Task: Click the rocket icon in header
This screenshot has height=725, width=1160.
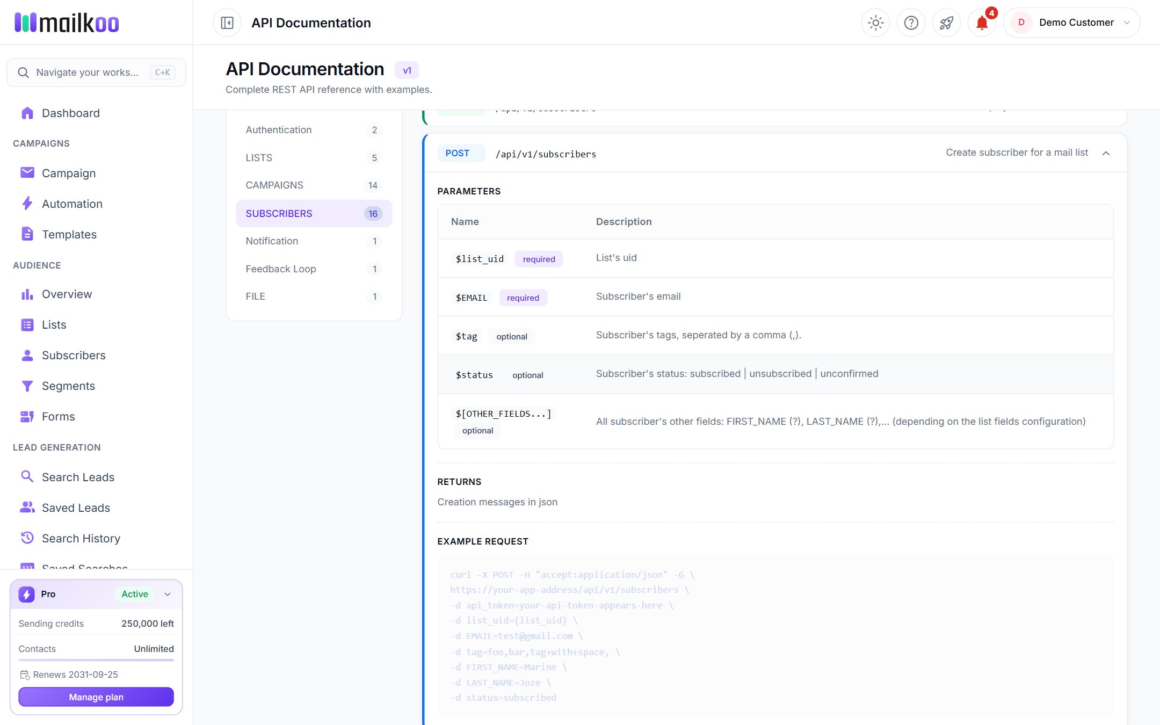Action: pos(946,23)
